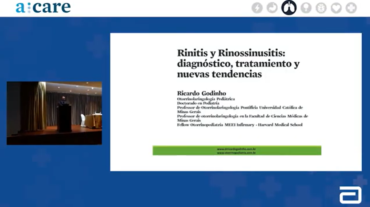370x207 pixels.
Task: Select the presenter name Ricardo Godinho
Action: coord(202,93)
